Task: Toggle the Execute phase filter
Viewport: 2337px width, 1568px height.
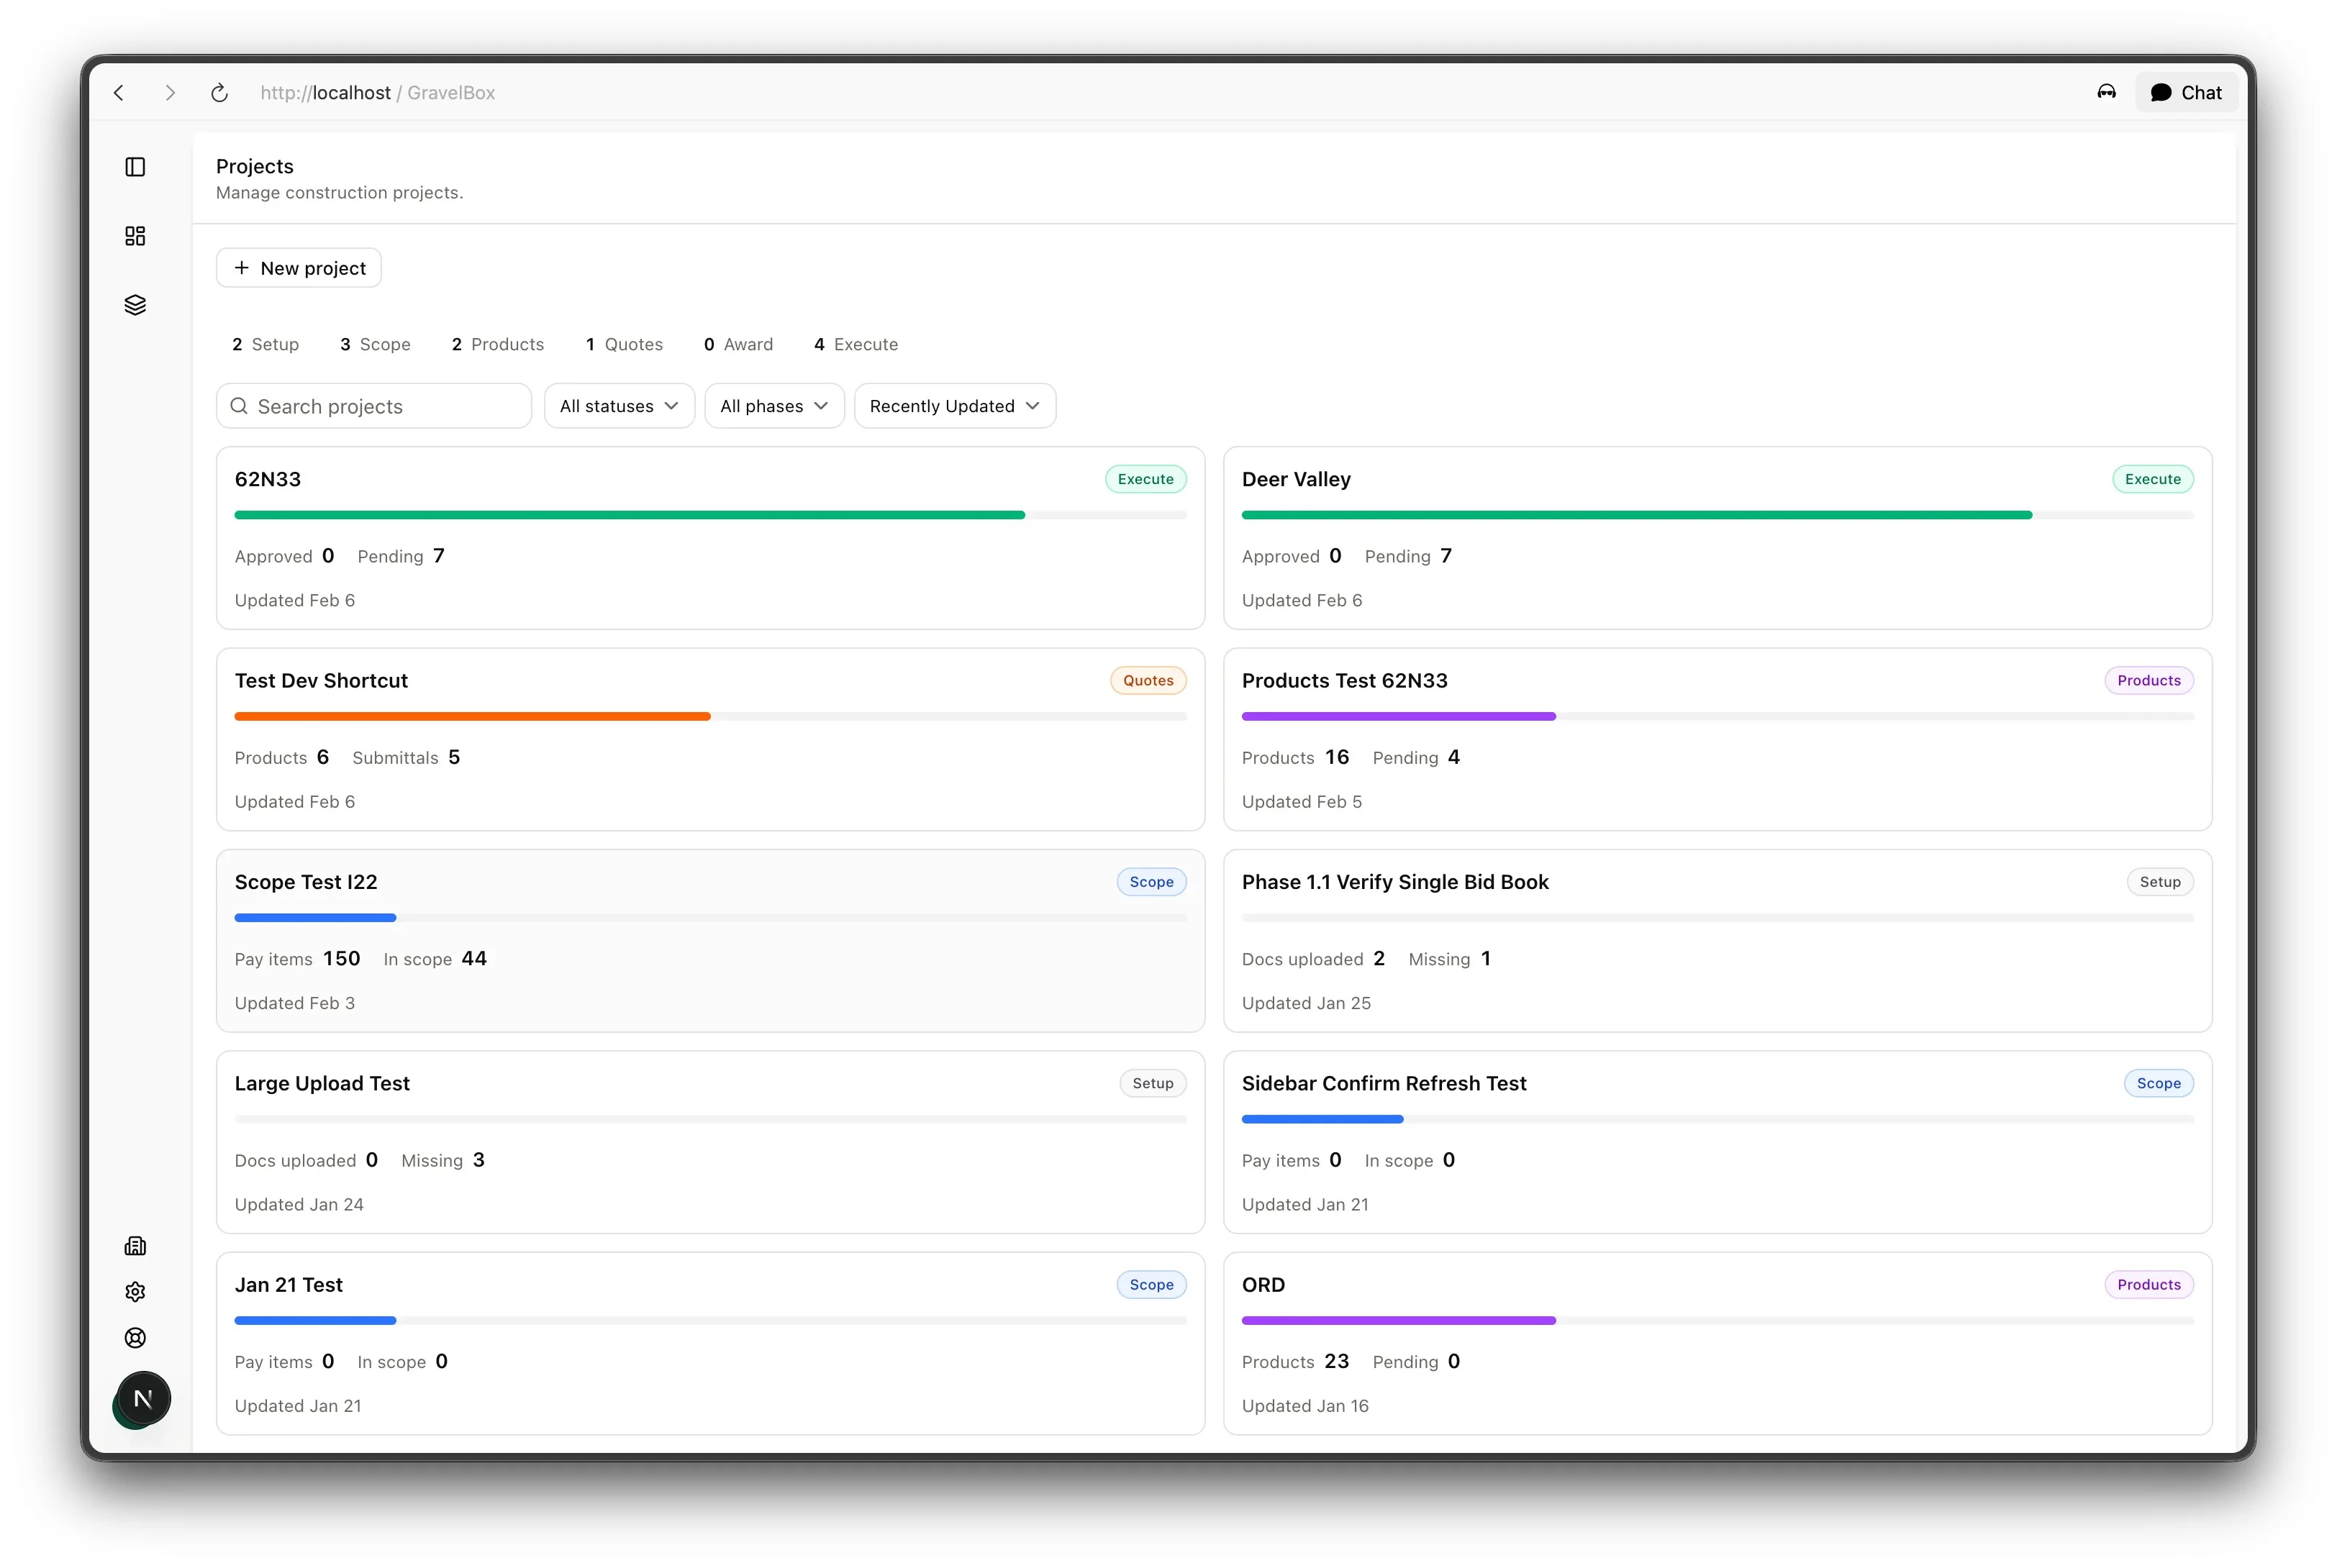Action: click(856, 344)
